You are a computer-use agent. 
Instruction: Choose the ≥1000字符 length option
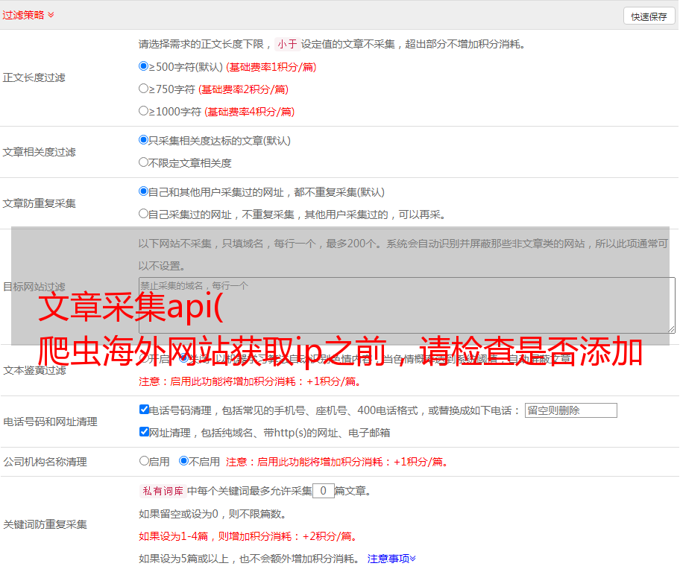pos(144,111)
